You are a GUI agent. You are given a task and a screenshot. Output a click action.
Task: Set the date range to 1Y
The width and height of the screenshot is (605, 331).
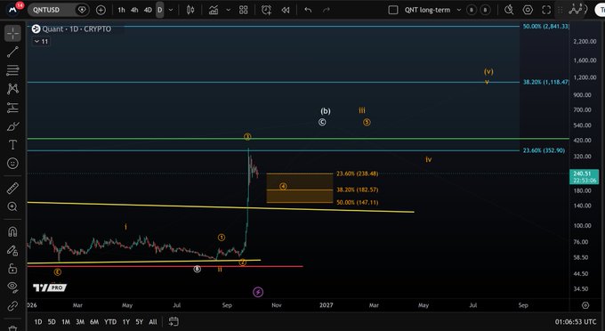click(125, 321)
